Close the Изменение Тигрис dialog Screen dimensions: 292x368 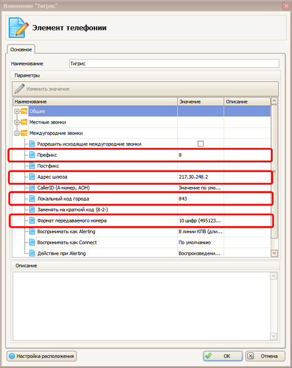(x=286, y=6)
